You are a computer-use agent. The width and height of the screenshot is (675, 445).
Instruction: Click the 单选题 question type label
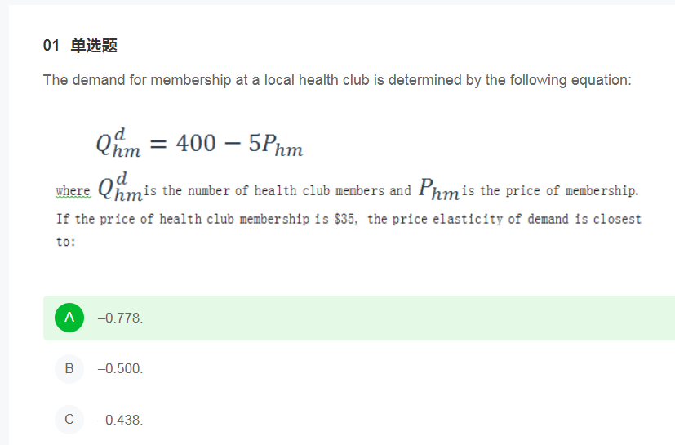(94, 45)
